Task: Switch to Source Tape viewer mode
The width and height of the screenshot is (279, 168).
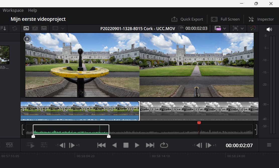Action: pyautogui.click(x=35, y=28)
